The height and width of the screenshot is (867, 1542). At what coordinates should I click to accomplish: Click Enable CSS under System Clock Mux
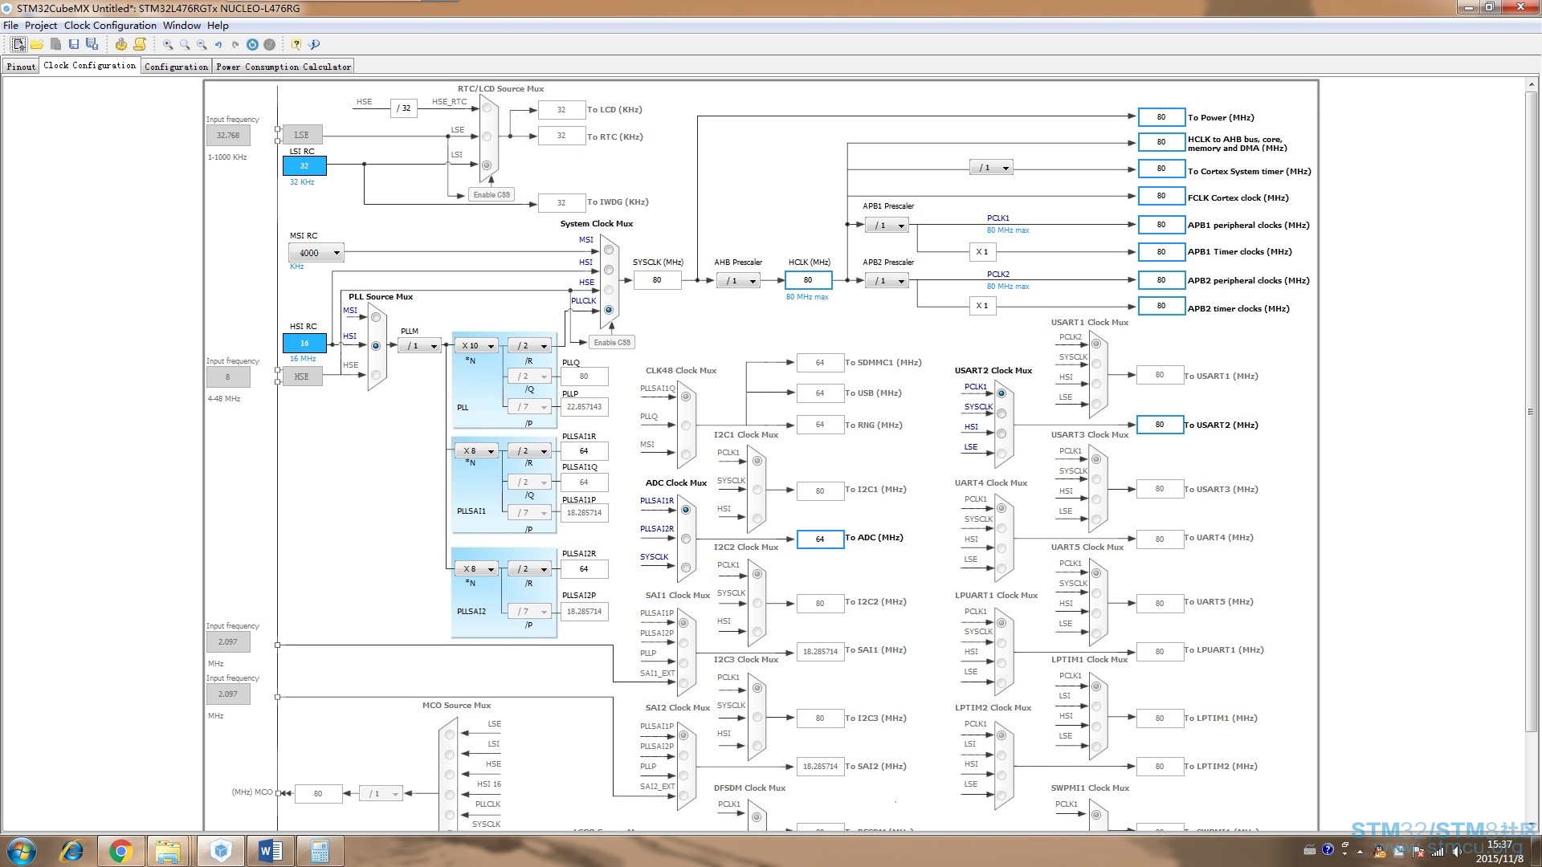point(612,343)
